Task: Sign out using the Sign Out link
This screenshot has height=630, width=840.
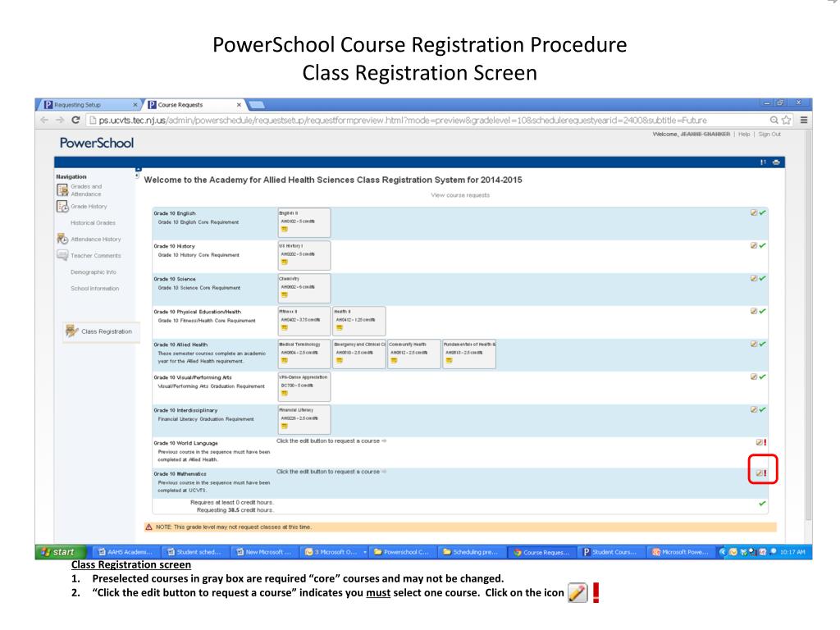Action: (769, 134)
